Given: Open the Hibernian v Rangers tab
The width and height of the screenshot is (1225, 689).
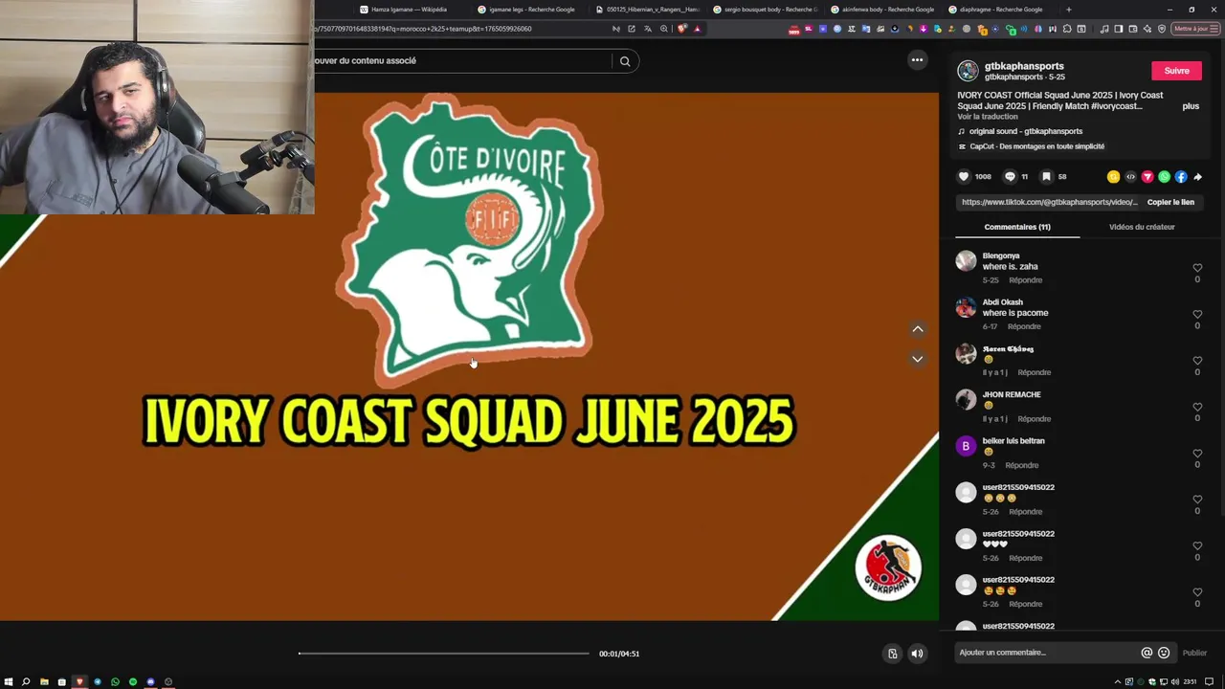Looking at the screenshot, I should pyautogui.click(x=648, y=10).
